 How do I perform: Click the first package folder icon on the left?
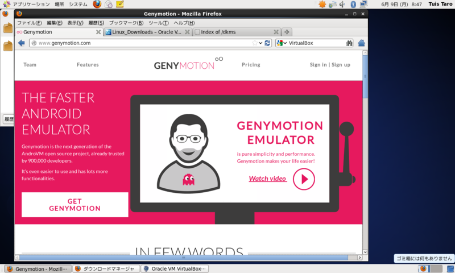pos(8,28)
